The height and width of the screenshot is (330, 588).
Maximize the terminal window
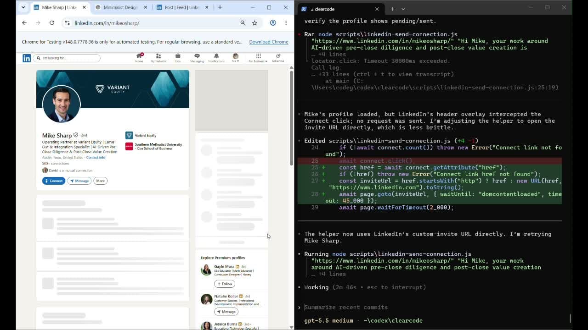click(547, 7)
